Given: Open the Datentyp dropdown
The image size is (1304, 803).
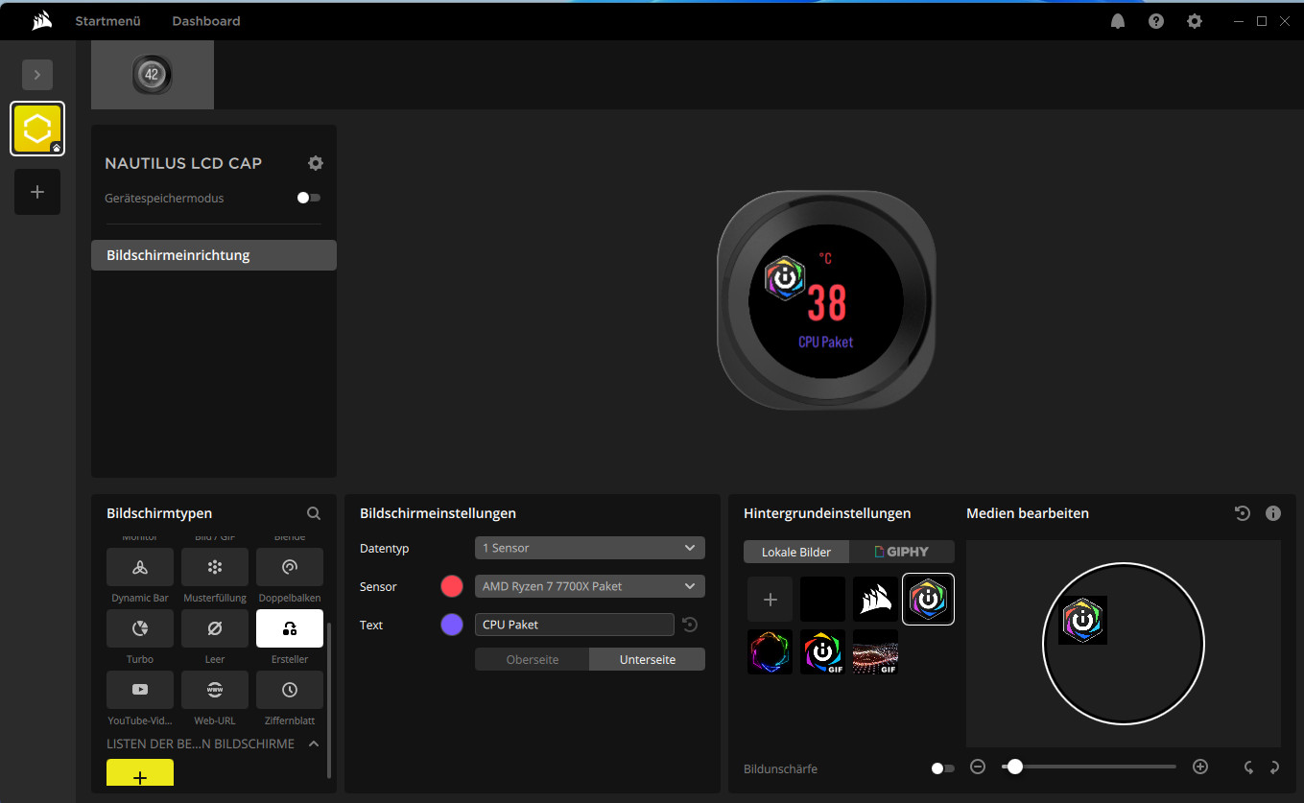Looking at the screenshot, I should pyautogui.click(x=589, y=548).
